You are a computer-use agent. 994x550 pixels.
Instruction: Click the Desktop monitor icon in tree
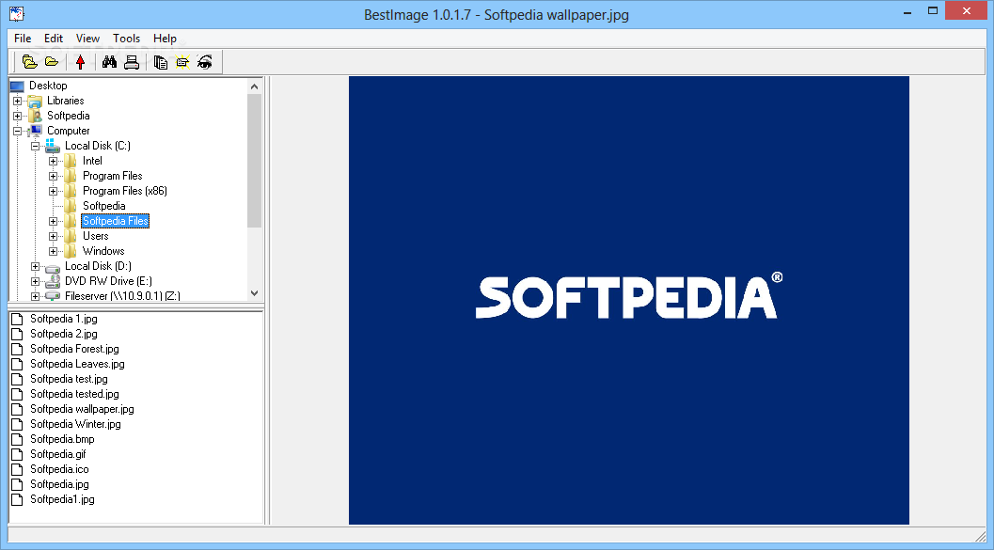pos(17,86)
